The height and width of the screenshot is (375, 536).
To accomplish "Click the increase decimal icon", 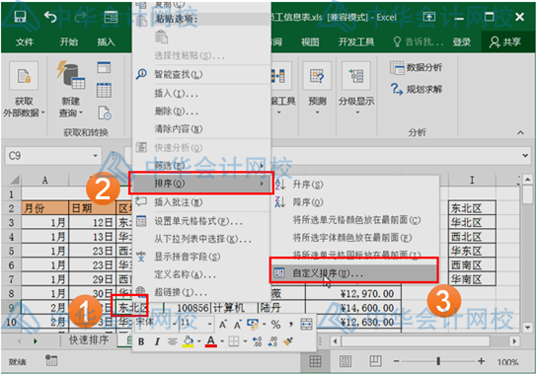I will 257,341.
